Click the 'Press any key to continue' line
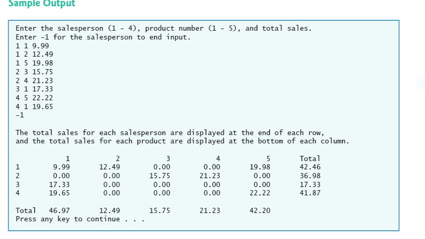425x239 pixels. pyautogui.click(x=80, y=219)
